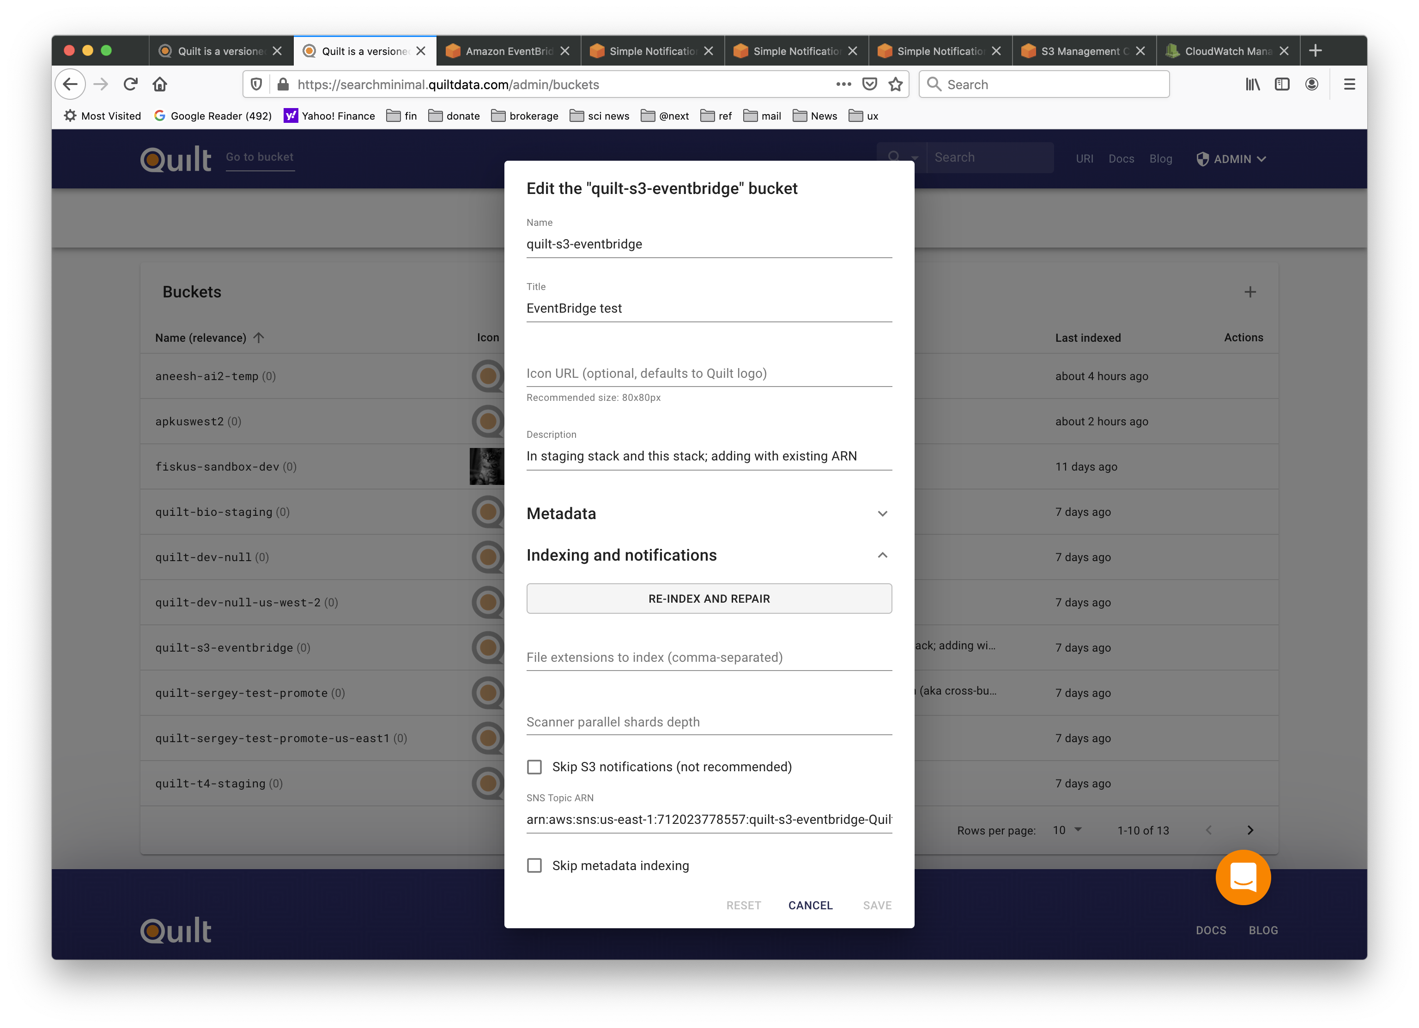Reload the current page
The width and height of the screenshot is (1419, 1028).
[130, 85]
